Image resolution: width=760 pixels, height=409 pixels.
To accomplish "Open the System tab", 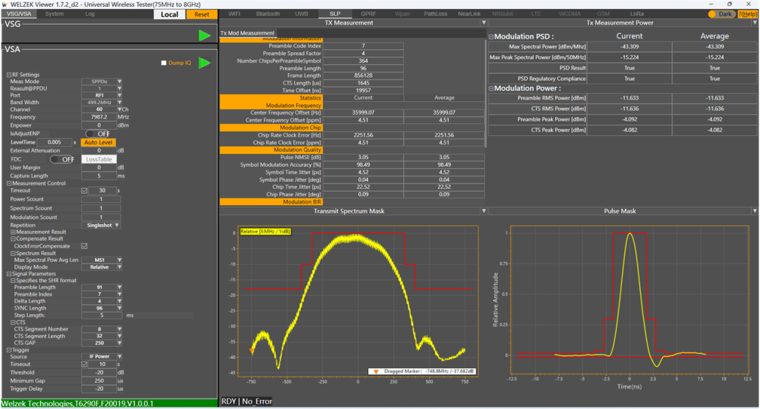I will coord(54,14).
